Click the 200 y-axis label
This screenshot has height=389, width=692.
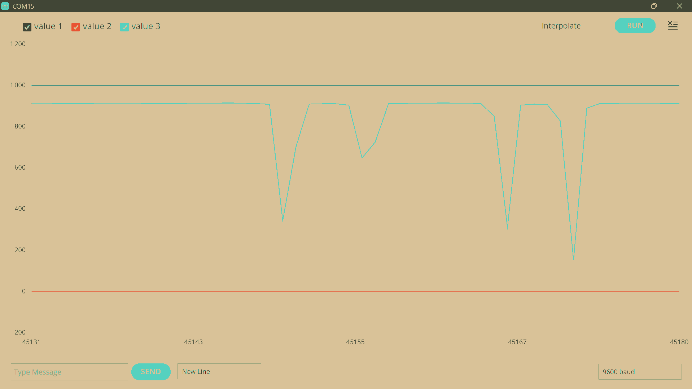coord(20,250)
